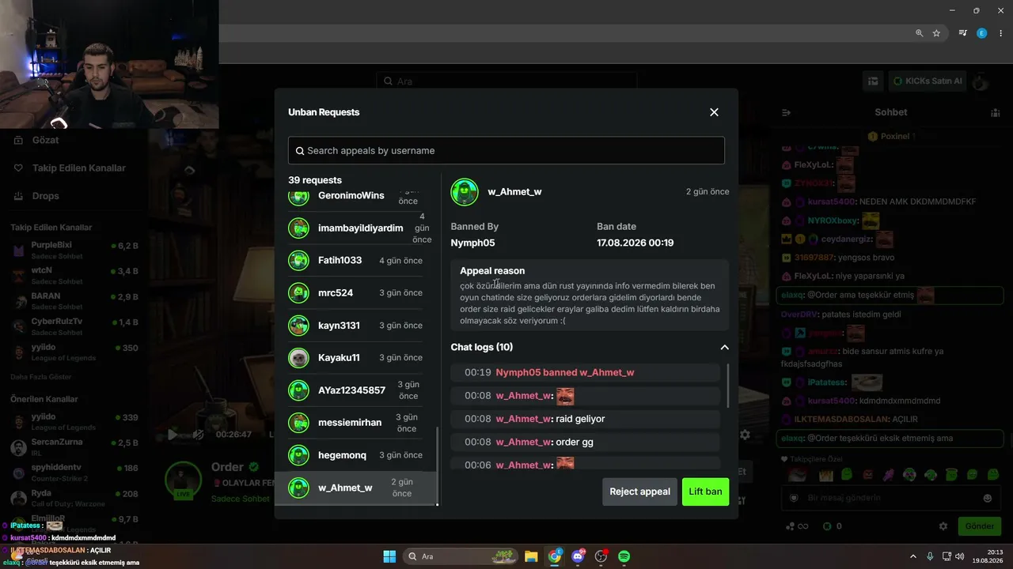Click the layout icon beside KICKs Satın Al

(873, 81)
